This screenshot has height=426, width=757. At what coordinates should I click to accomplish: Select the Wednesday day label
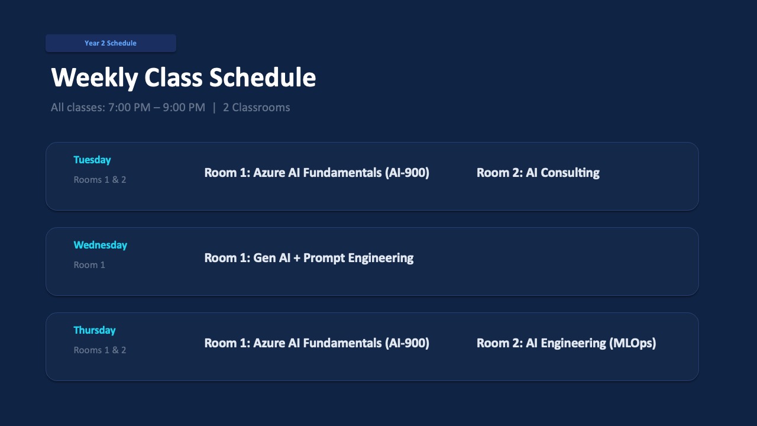pyautogui.click(x=101, y=245)
